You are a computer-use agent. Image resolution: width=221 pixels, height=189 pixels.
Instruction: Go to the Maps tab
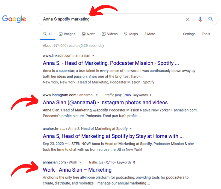point(131,34)
